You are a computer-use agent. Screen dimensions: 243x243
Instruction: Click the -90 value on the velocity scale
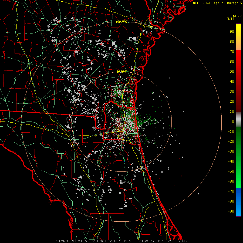point(231,211)
